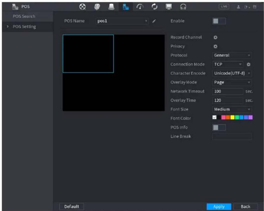Click the Network Timeout field showing 100
264x211 pixels.
coord(228,91)
